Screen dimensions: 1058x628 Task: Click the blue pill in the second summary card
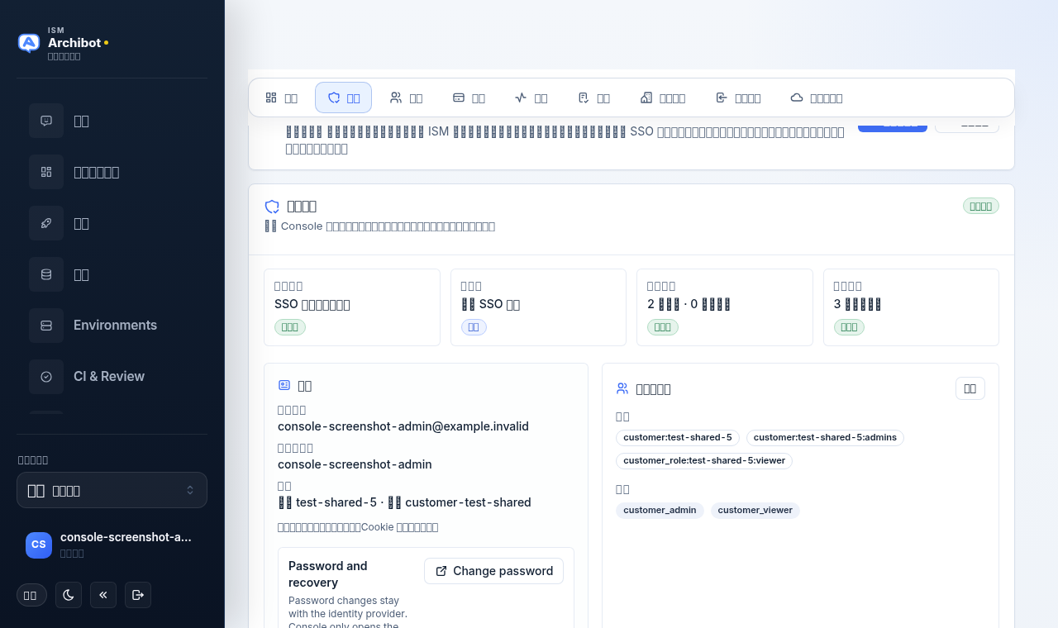pyautogui.click(x=474, y=327)
